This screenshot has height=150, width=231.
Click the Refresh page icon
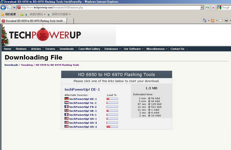pos(208,7)
